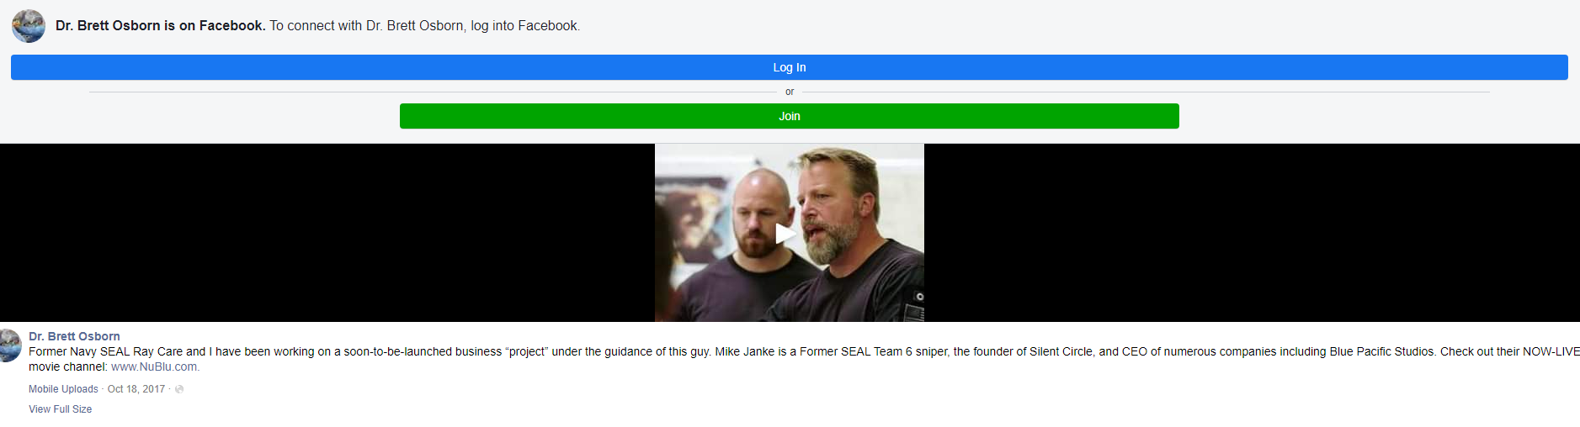Click the Oct 18, 2017 timestamp
Viewport: 1580px width, 427px height.
pyautogui.click(x=136, y=389)
